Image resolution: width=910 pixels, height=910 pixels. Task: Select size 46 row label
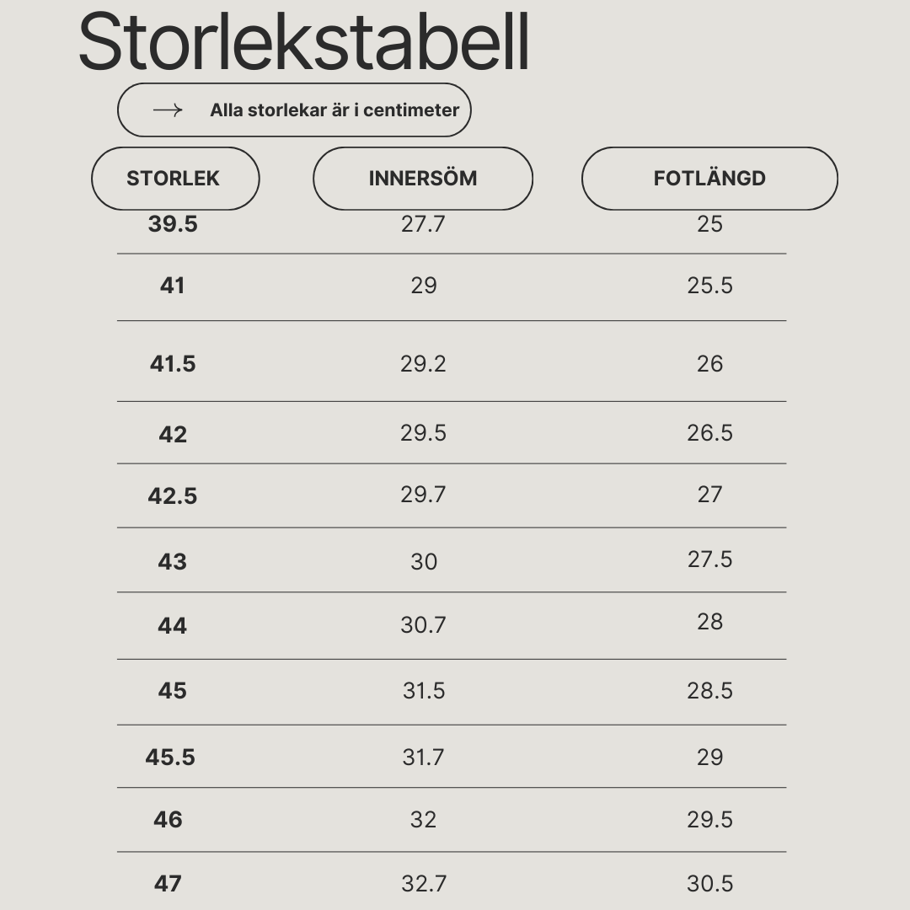168,820
